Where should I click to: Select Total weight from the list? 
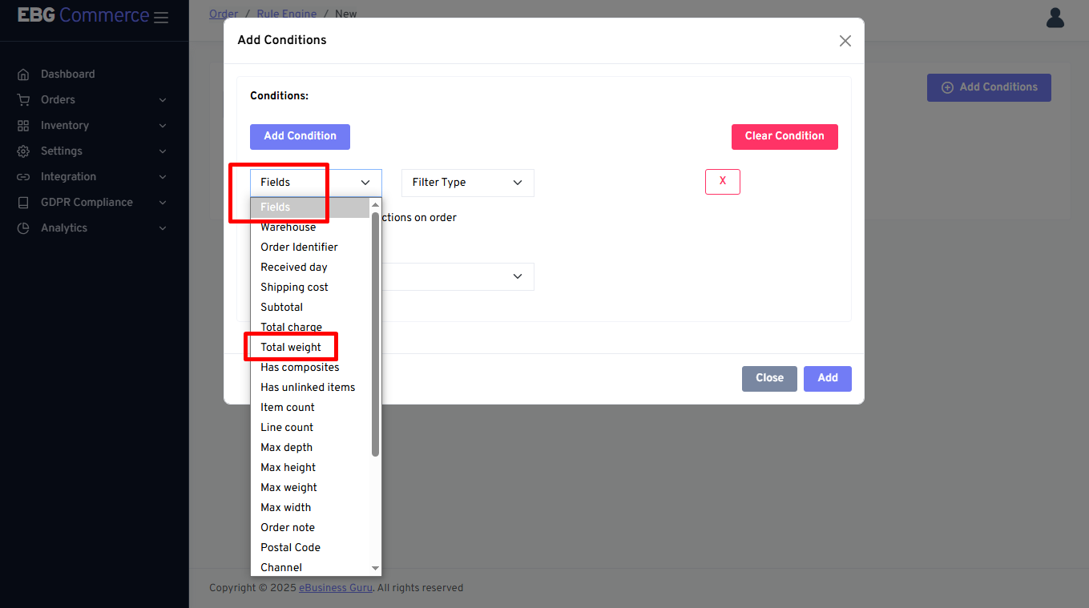click(291, 348)
